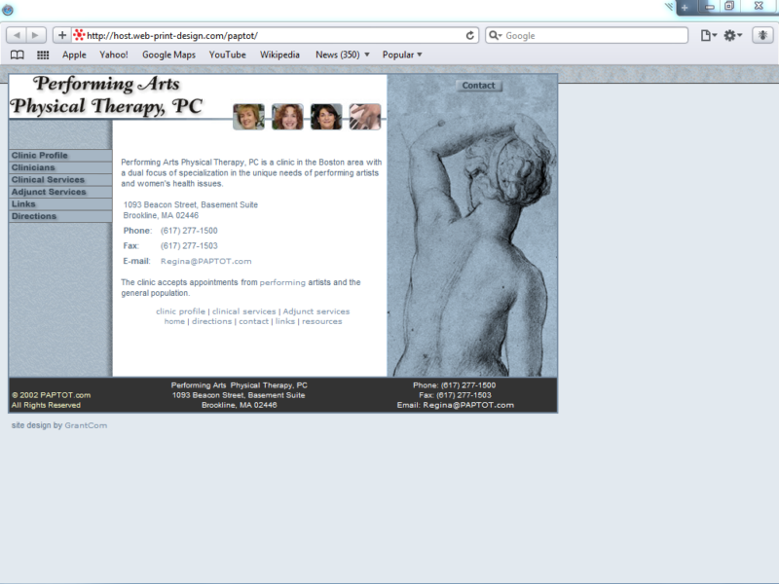The width and height of the screenshot is (779, 584).
Task: Click the hands massage thumbnail
Action: click(x=365, y=117)
